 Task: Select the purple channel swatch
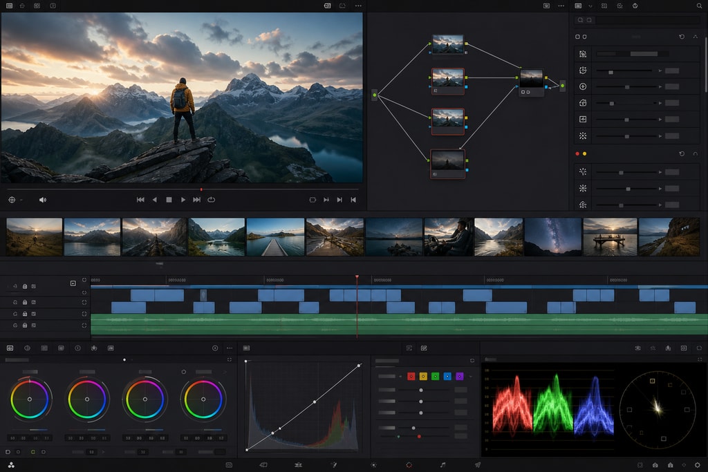[x=460, y=377]
